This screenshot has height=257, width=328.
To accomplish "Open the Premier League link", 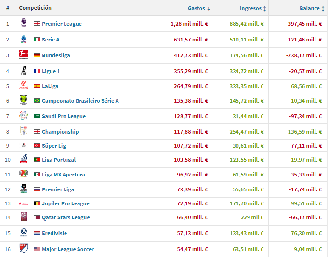I will tap(62, 24).
